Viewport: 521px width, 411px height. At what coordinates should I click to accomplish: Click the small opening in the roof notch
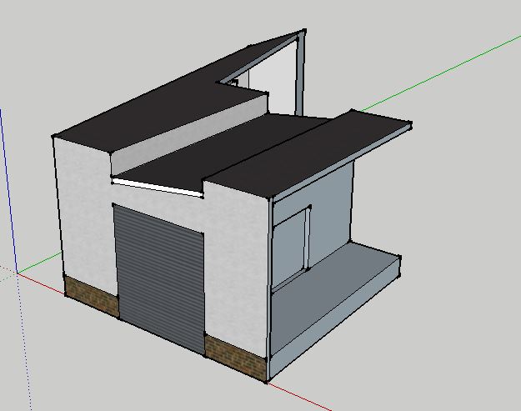(234, 83)
